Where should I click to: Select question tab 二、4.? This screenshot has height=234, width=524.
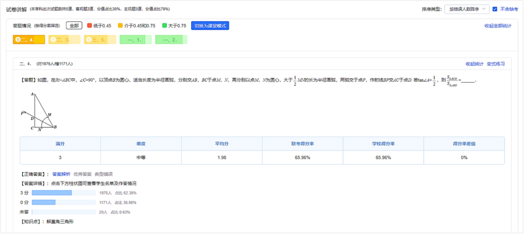[29, 40]
